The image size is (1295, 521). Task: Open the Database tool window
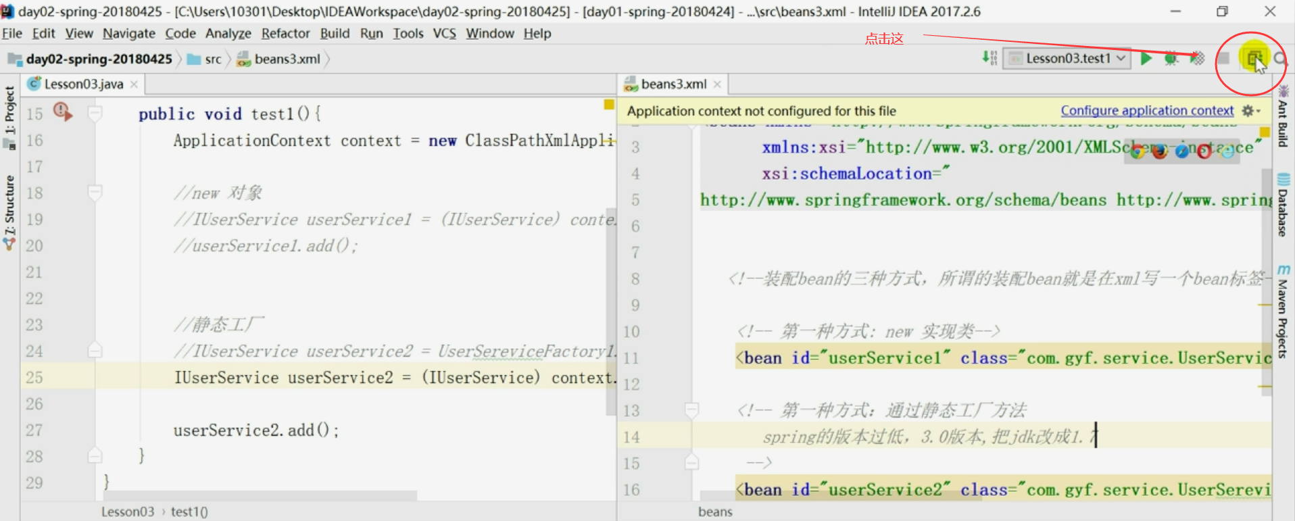click(1283, 205)
